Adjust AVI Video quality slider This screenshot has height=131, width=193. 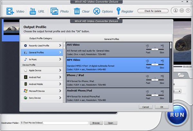click(155, 49)
